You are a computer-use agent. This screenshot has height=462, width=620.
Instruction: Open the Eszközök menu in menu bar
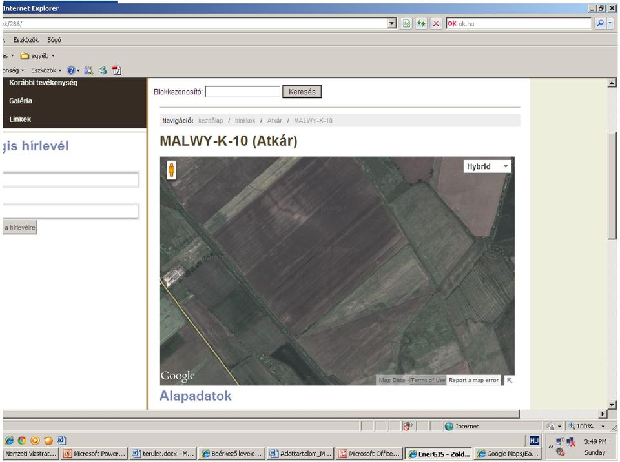point(26,40)
